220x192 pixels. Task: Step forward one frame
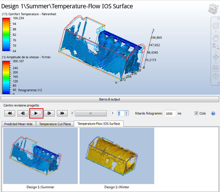[49, 113]
